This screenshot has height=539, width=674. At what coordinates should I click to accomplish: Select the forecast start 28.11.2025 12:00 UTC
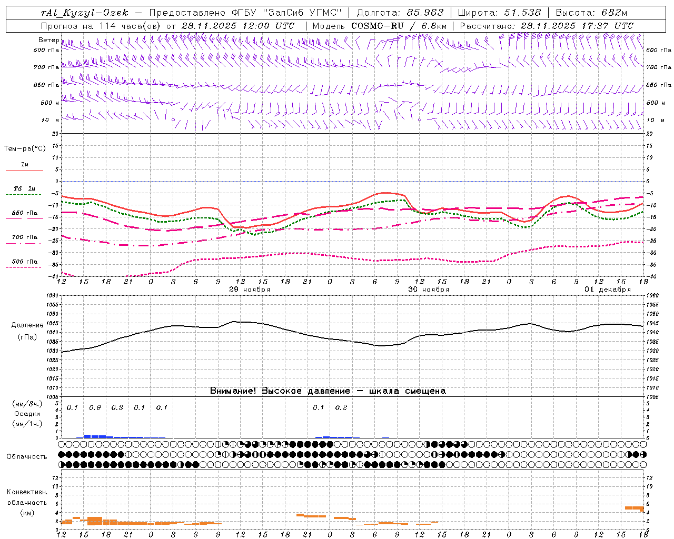[x=238, y=26]
